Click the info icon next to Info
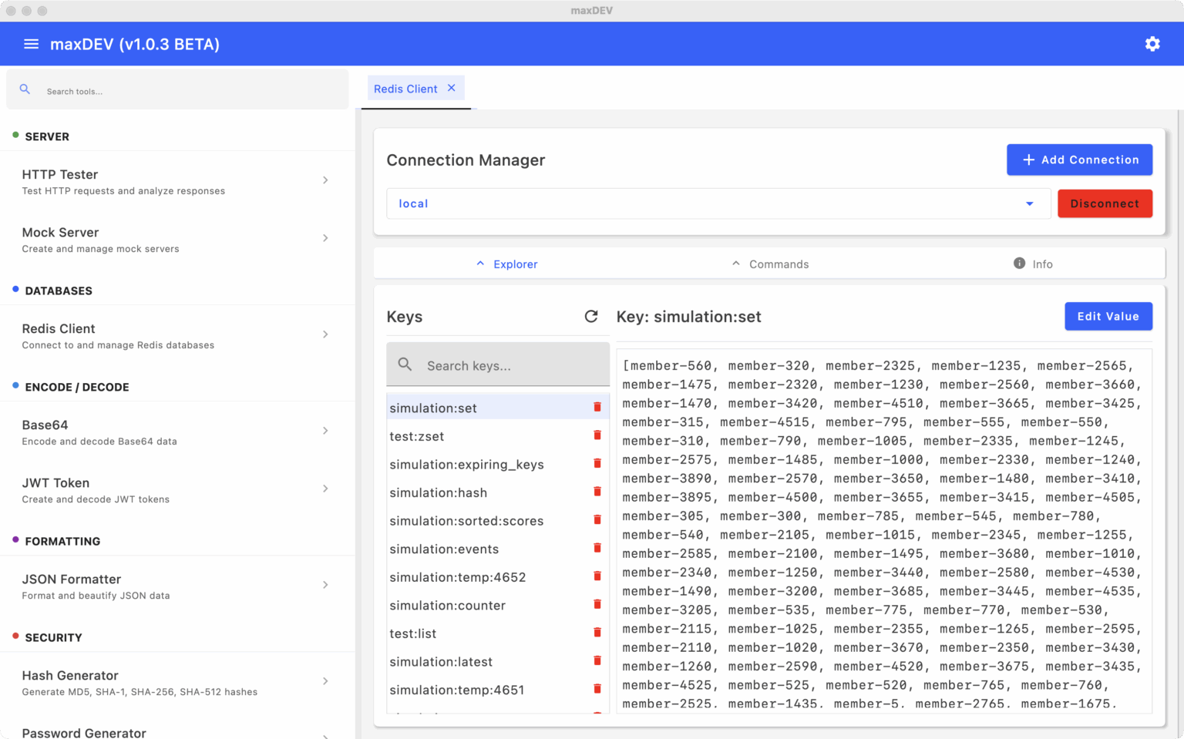 [x=1019, y=263]
